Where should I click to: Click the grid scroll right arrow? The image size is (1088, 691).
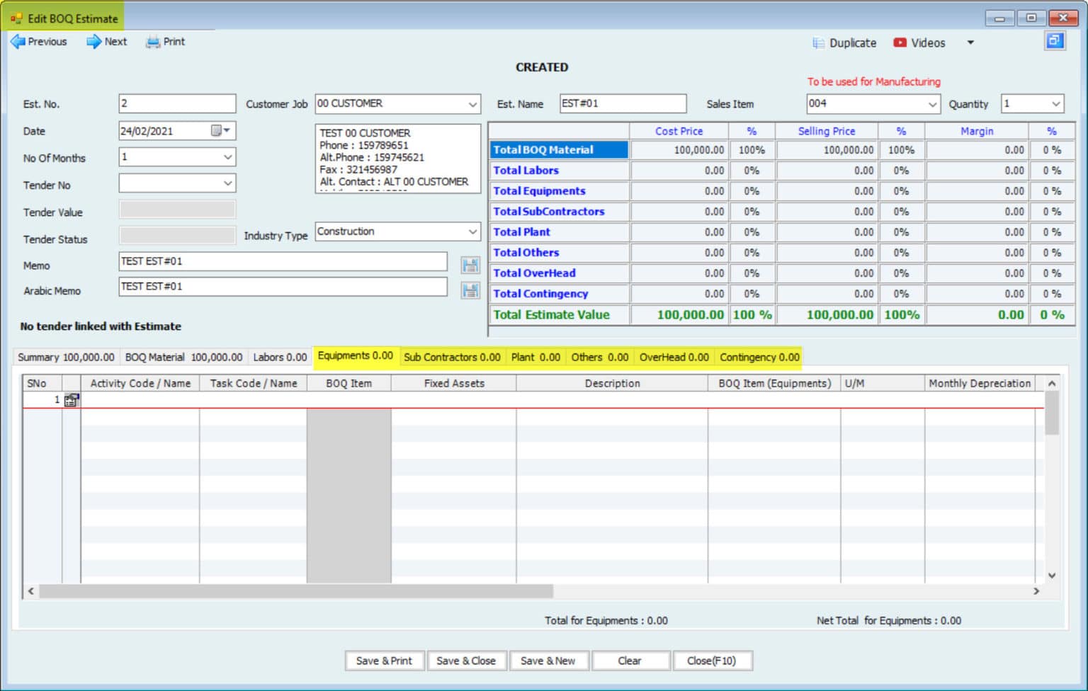tap(1036, 590)
